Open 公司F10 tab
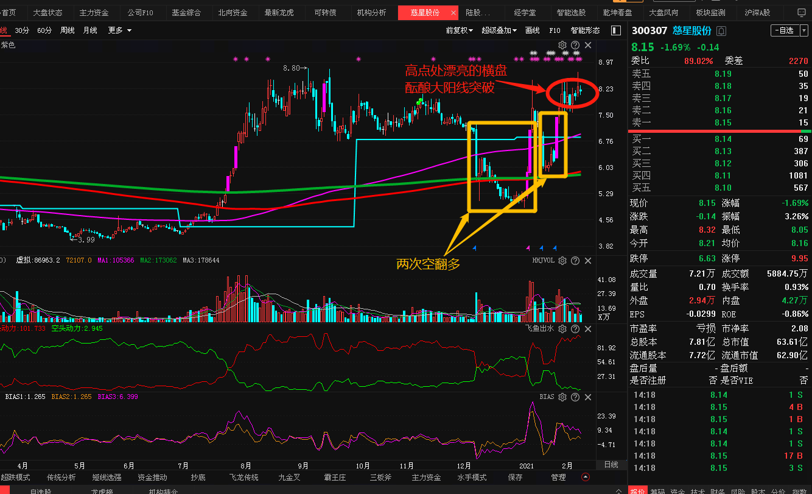 click(x=140, y=13)
